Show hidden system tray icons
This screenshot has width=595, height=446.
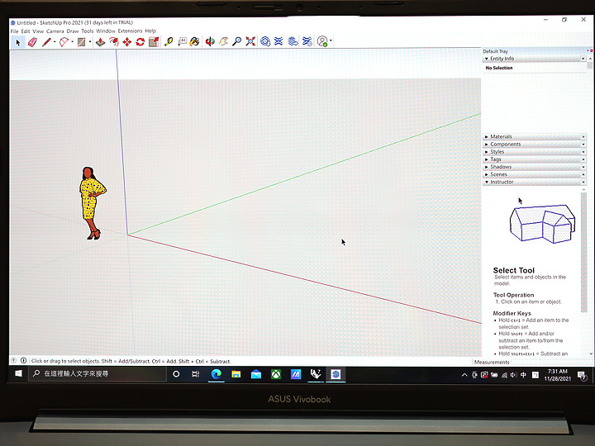[x=464, y=375]
